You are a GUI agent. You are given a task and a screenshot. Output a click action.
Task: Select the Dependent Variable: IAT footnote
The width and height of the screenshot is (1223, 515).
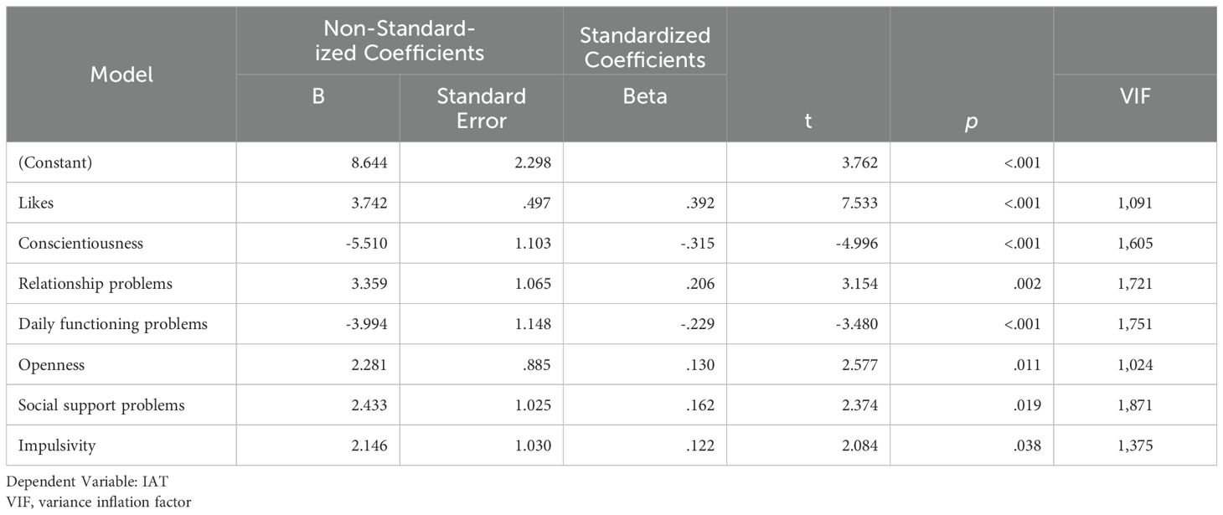click(75, 485)
